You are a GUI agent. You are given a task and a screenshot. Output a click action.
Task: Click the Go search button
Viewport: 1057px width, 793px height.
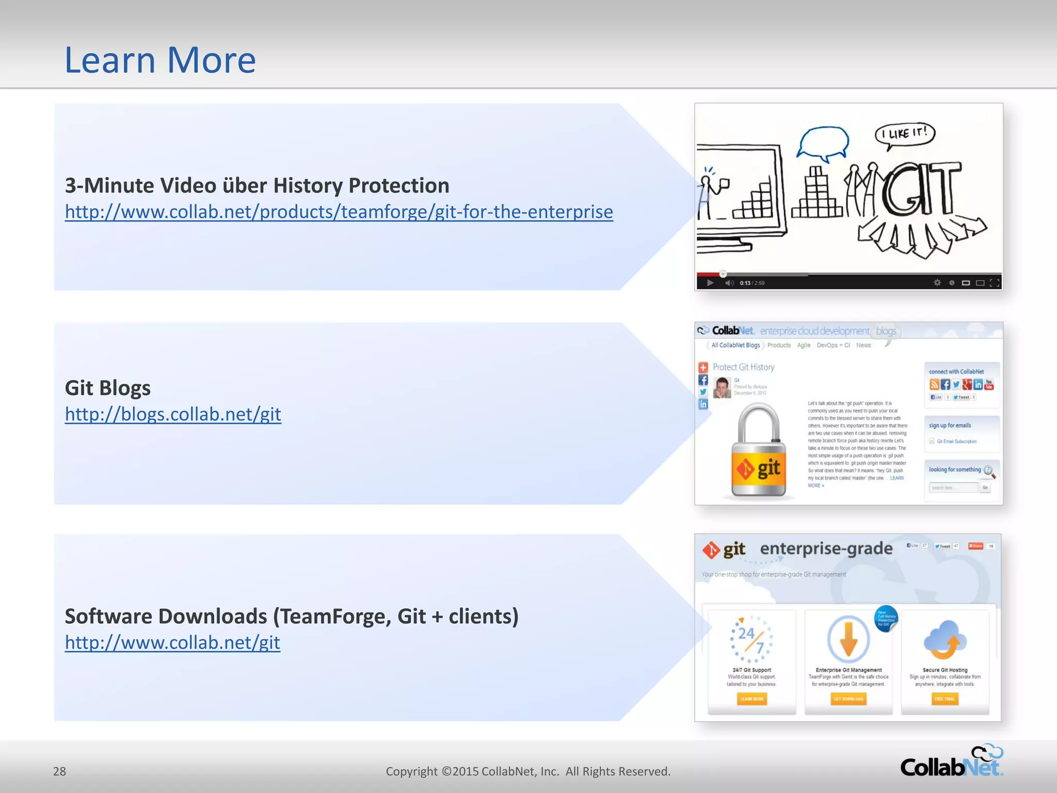coord(985,488)
